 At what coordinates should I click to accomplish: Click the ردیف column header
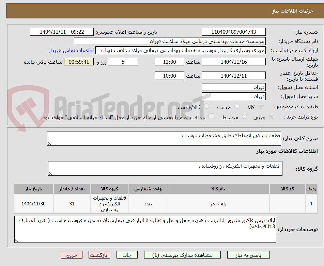(311, 189)
